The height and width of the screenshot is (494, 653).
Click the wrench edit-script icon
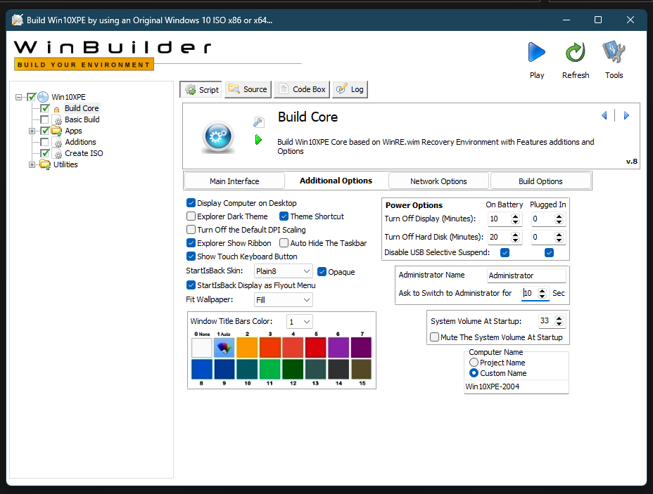point(258,122)
